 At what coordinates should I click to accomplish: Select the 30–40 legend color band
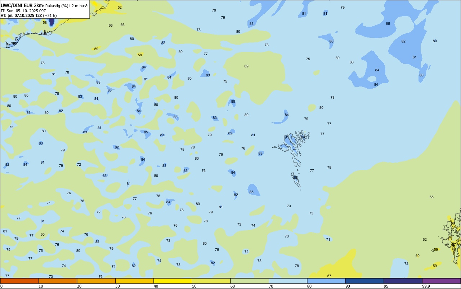[x=134, y=281]
